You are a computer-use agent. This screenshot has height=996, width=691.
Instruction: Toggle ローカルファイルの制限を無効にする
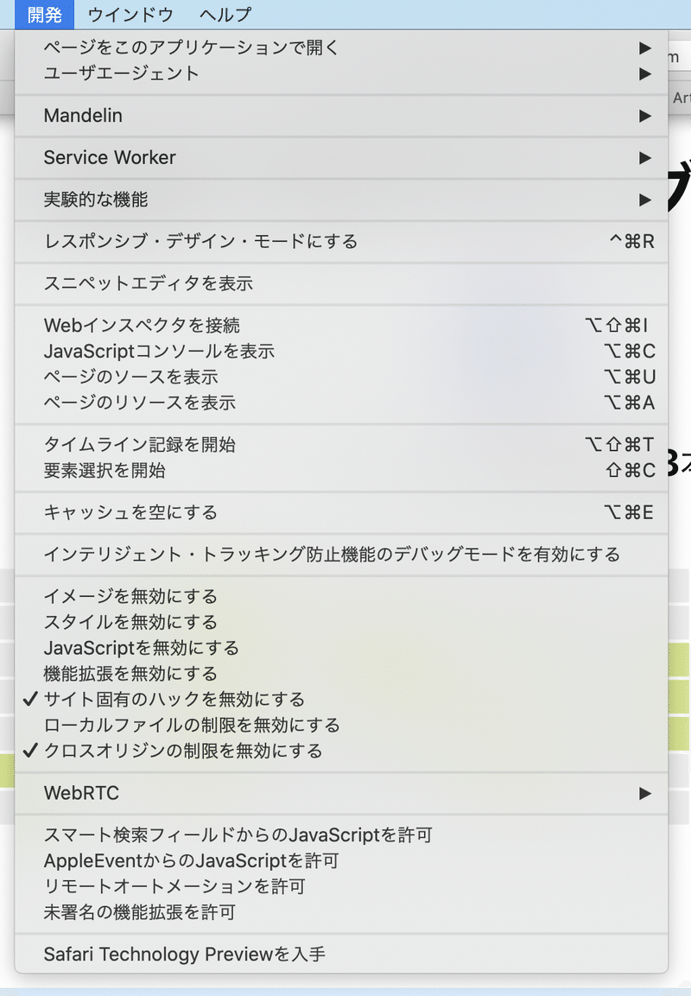[341, 726]
